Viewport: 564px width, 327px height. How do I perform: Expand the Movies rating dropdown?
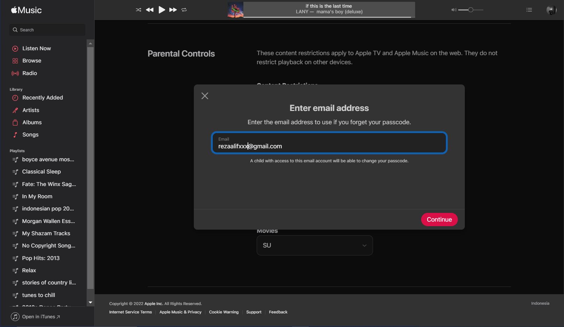[x=315, y=245]
